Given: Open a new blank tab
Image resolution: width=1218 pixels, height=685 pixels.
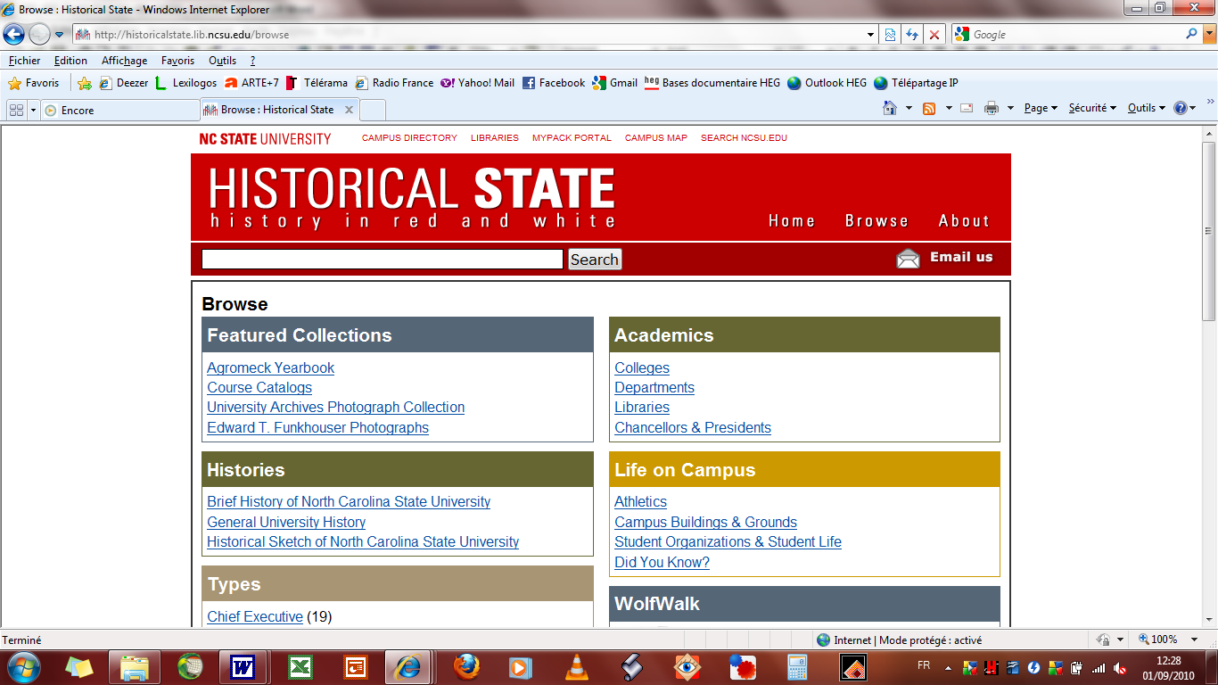Looking at the screenshot, I should coord(373,110).
